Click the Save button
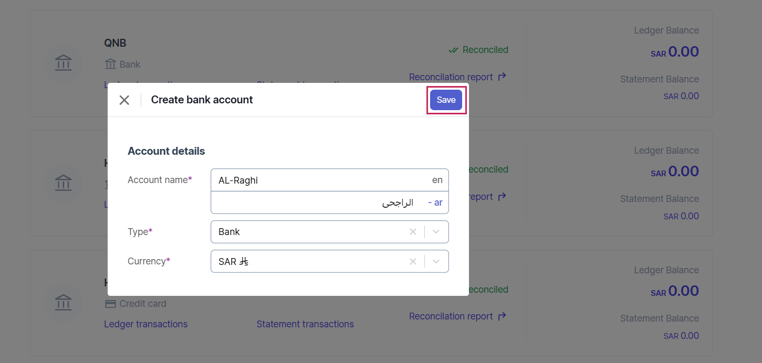The image size is (762, 363). pos(446,100)
